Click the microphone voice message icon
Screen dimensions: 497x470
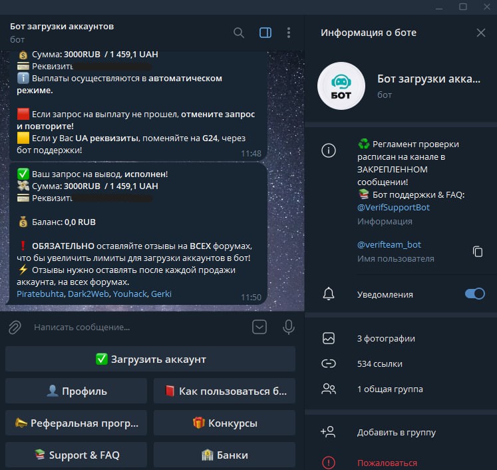(x=288, y=327)
